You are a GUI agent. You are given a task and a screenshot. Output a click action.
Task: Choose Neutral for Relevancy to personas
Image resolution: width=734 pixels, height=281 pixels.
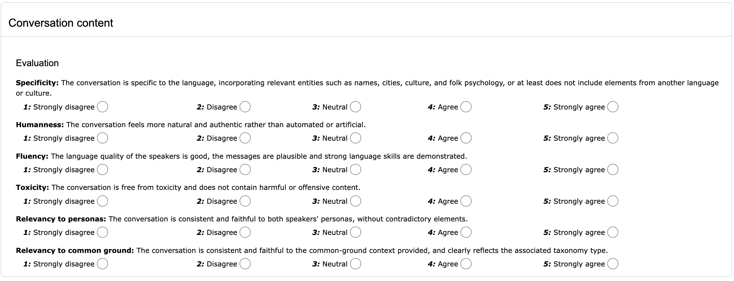coord(356,232)
